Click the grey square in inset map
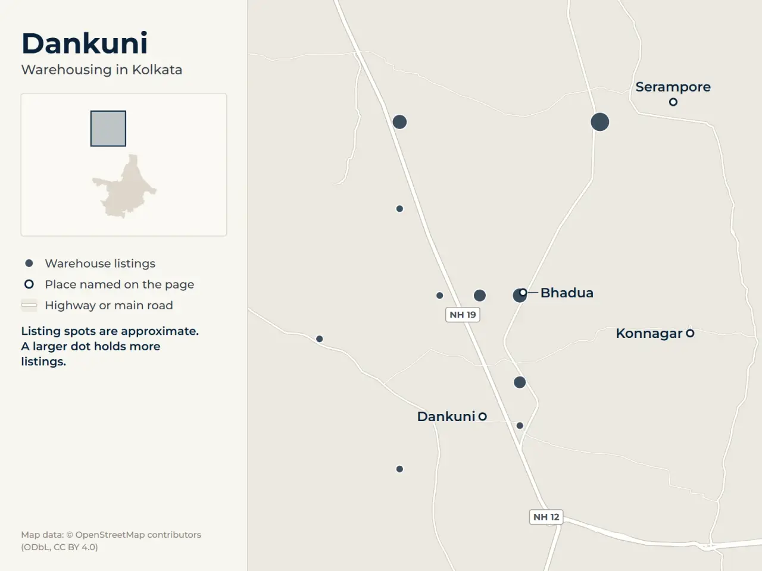The image size is (762, 571). 108,128
